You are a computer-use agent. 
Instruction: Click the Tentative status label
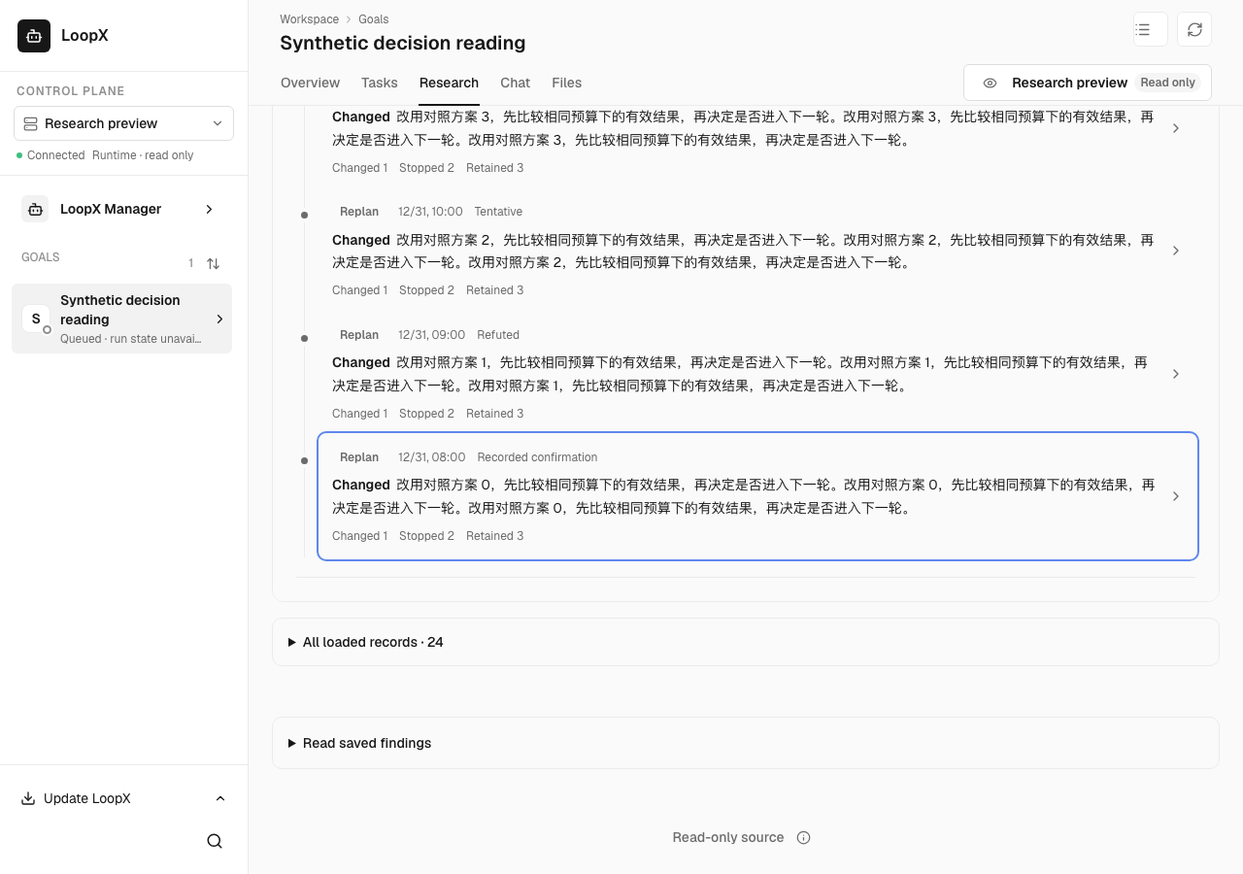tap(498, 212)
